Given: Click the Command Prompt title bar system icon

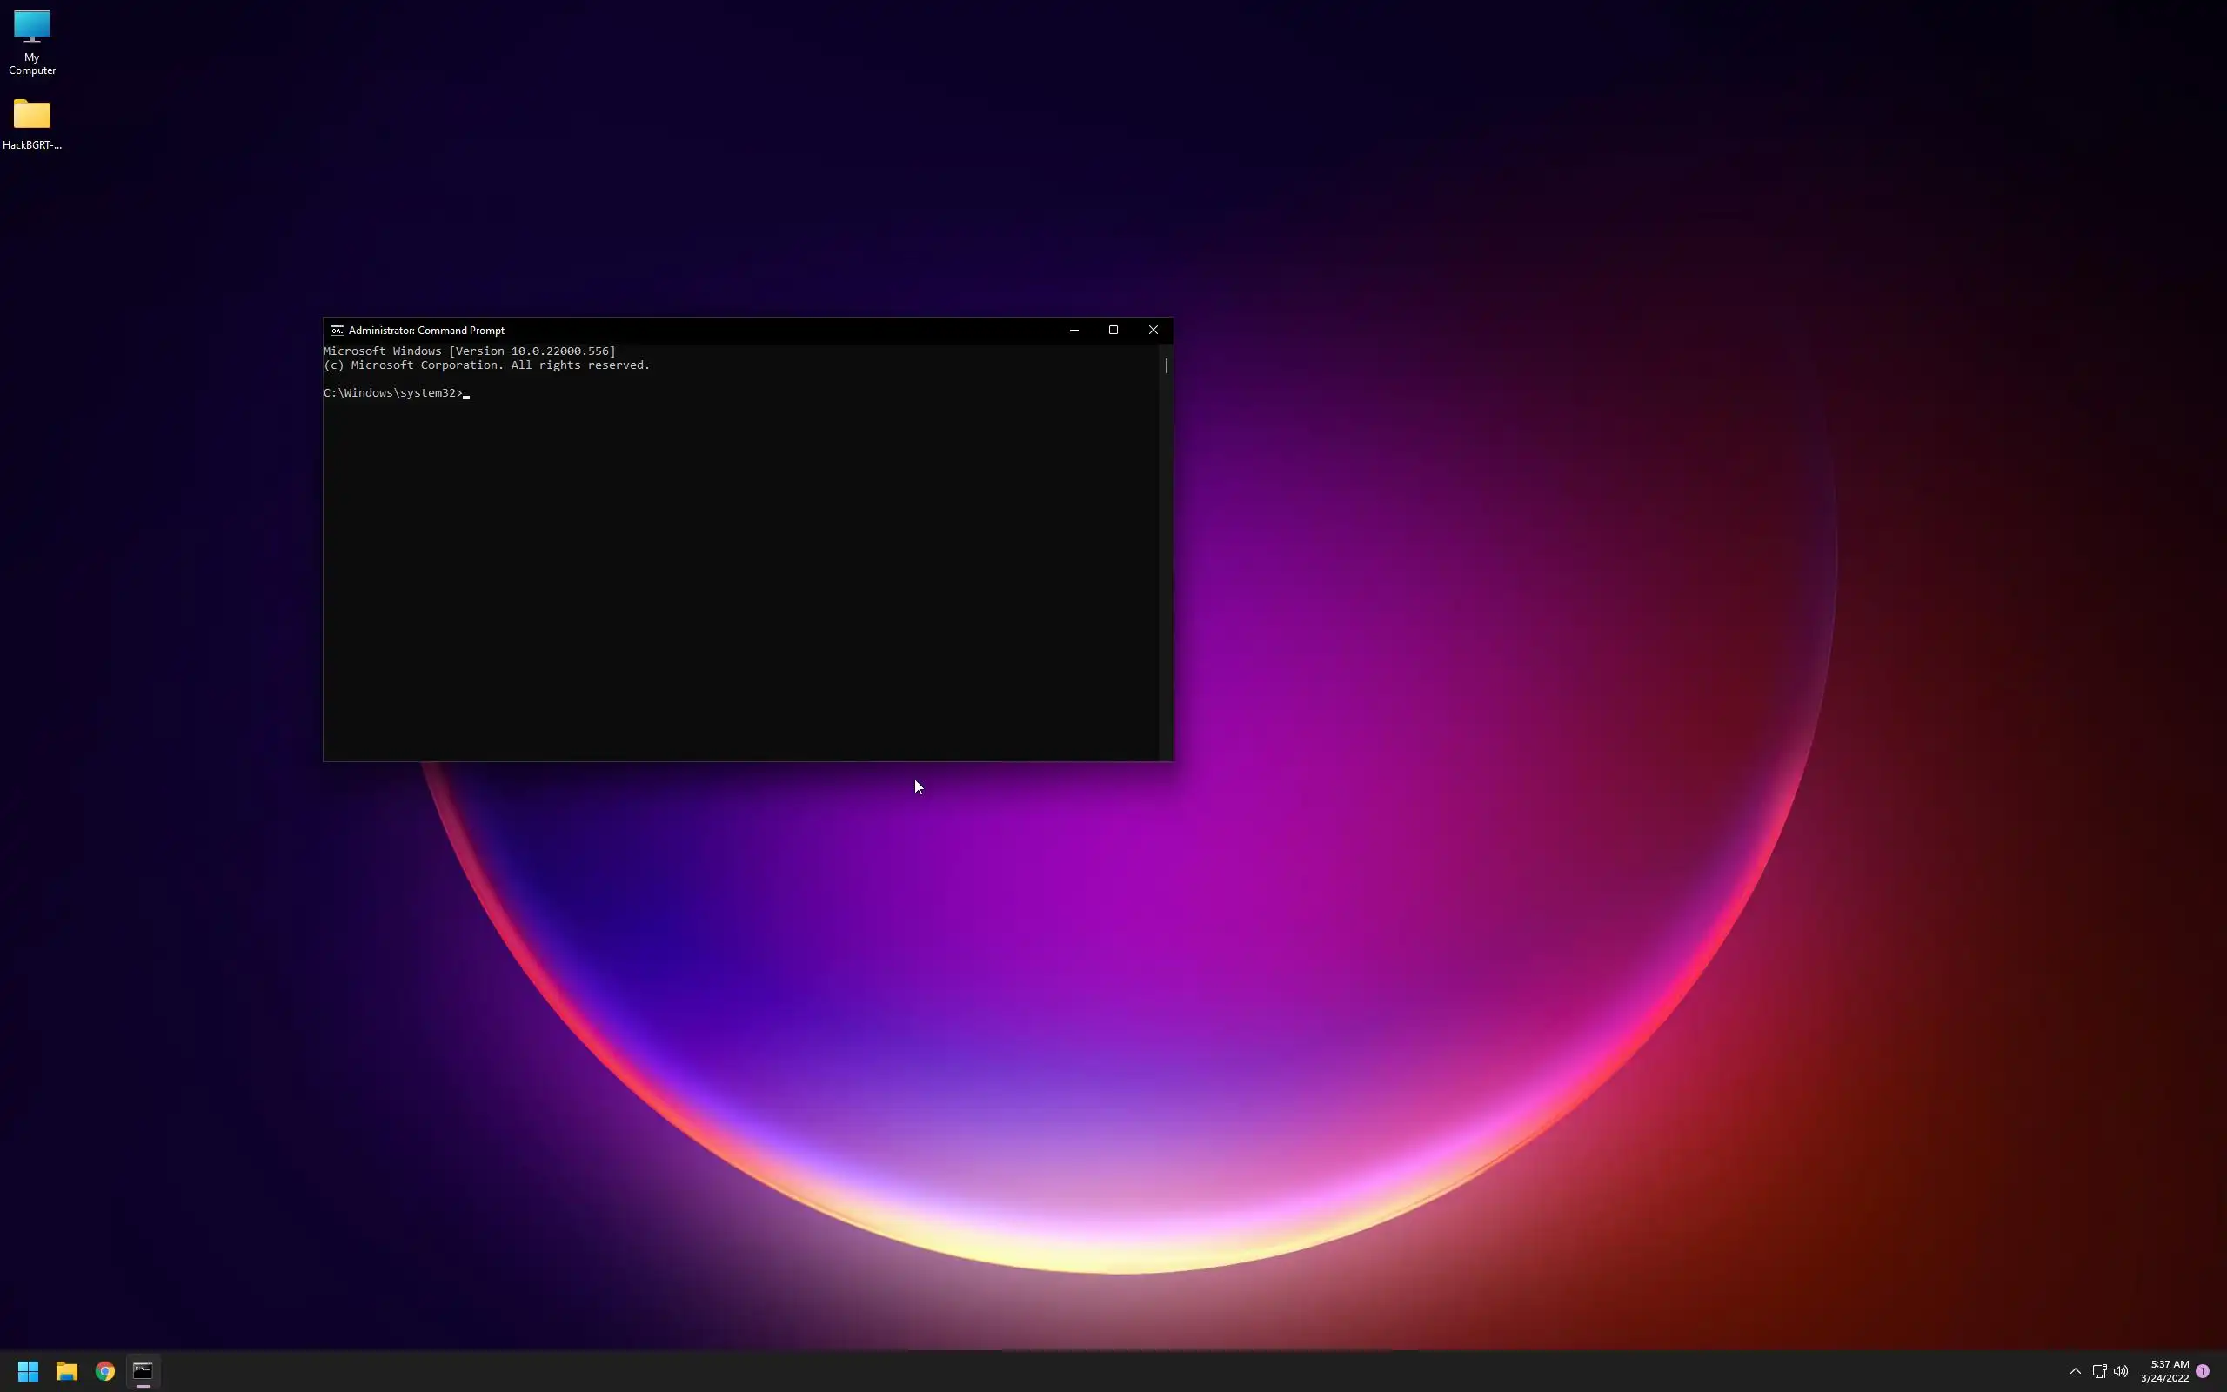Looking at the screenshot, I should [337, 331].
